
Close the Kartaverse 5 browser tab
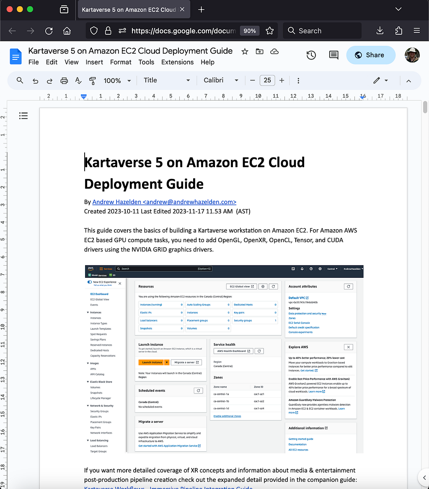point(182,9)
